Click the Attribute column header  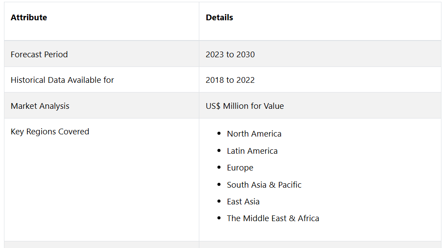(x=29, y=18)
